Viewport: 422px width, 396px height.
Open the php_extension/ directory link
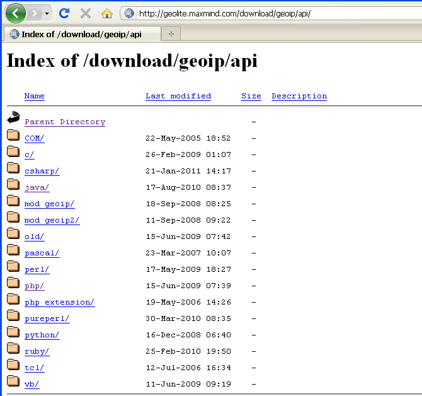click(x=59, y=302)
